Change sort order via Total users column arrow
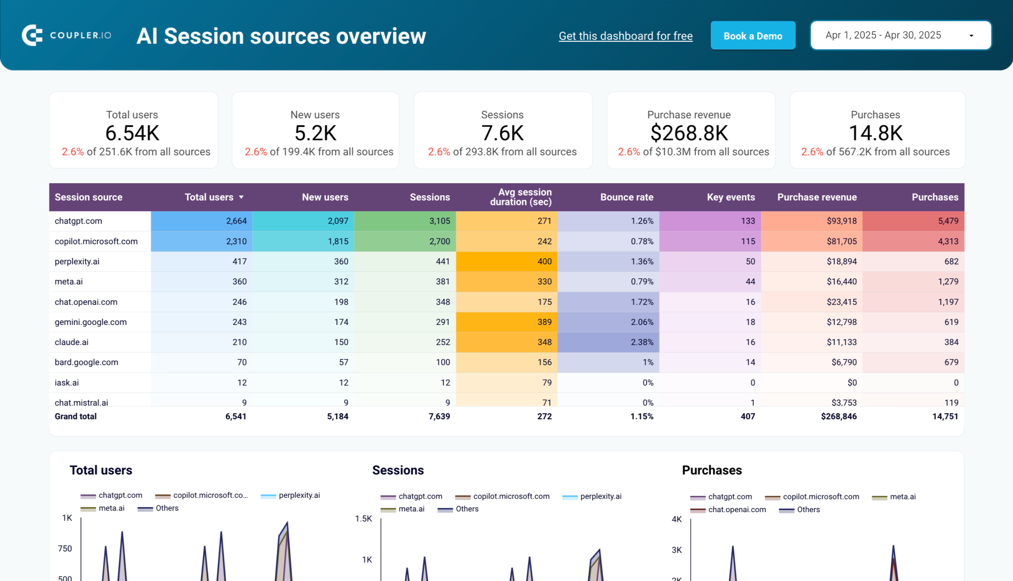This screenshot has width=1013, height=581. tap(241, 197)
